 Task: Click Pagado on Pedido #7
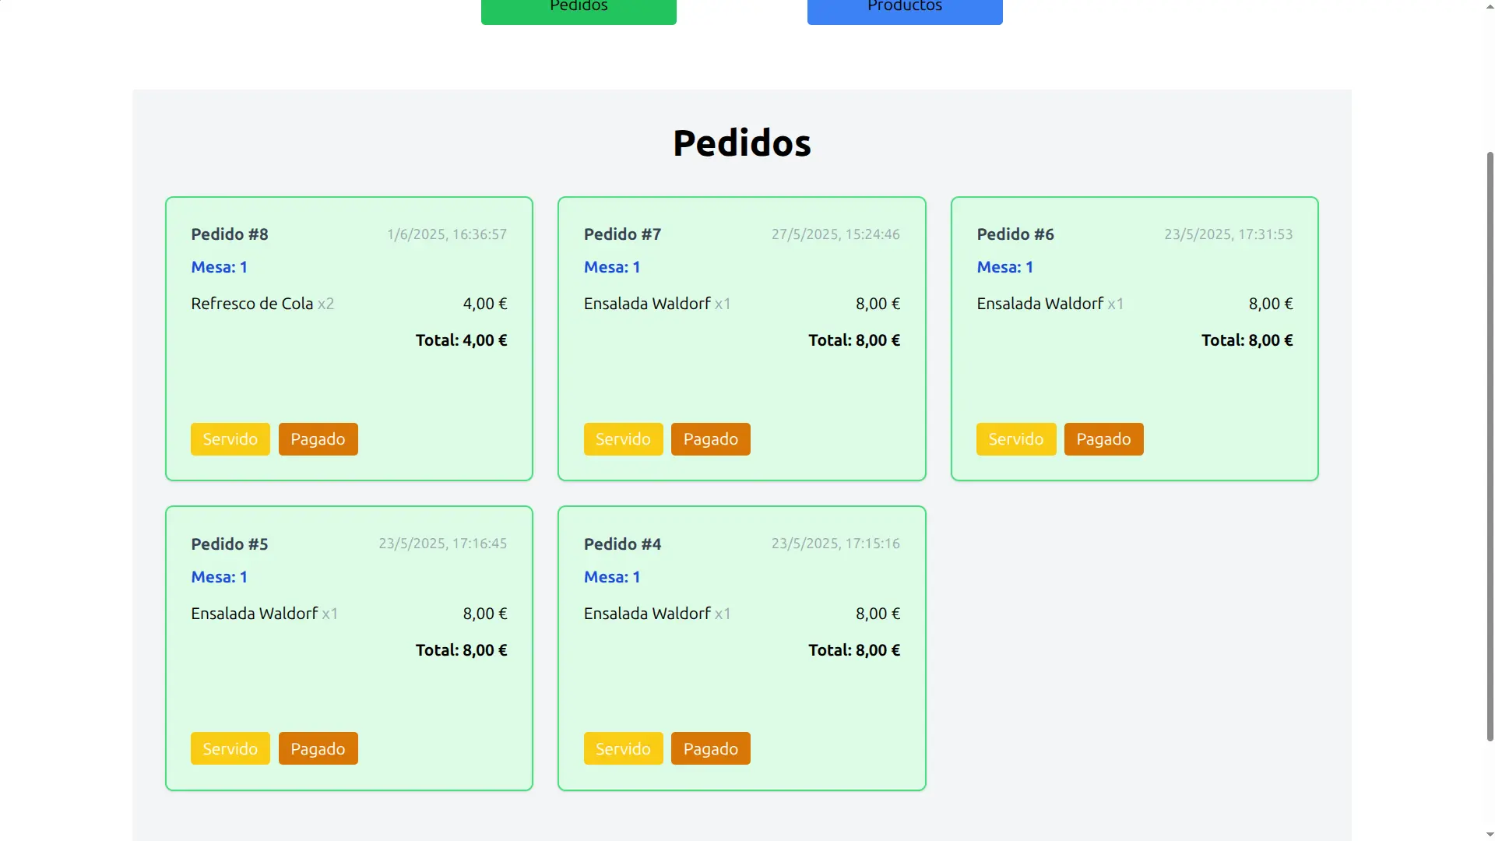point(711,439)
